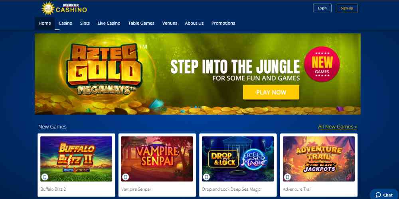
Task: Click mobile icon on Vampire Senpai thumbnail
Action: [x=125, y=177]
